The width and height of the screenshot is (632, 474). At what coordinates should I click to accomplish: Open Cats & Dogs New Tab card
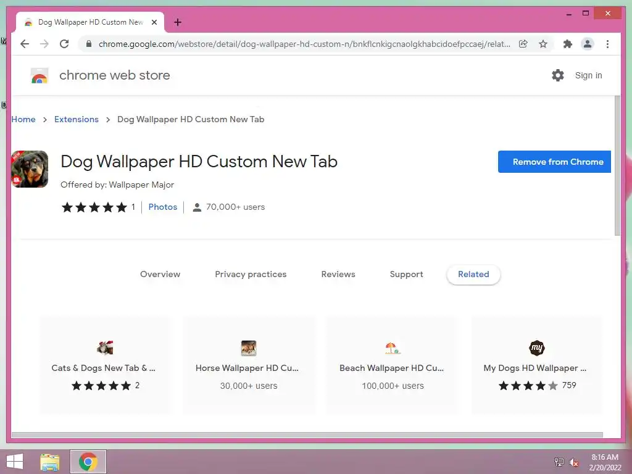(x=105, y=365)
